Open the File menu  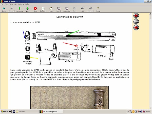point(2,4)
